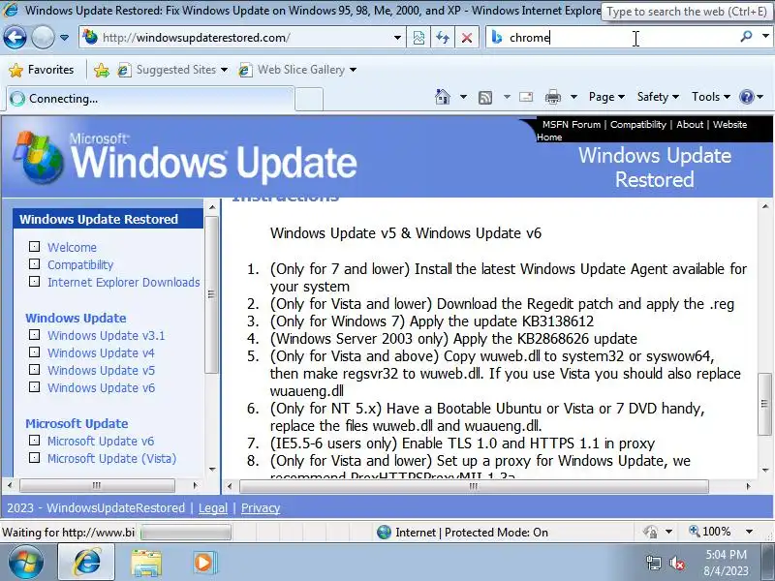Open Windows Explorer taskbar folder icon
Image resolution: width=775 pixels, height=581 pixels.
[x=146, y=564]
